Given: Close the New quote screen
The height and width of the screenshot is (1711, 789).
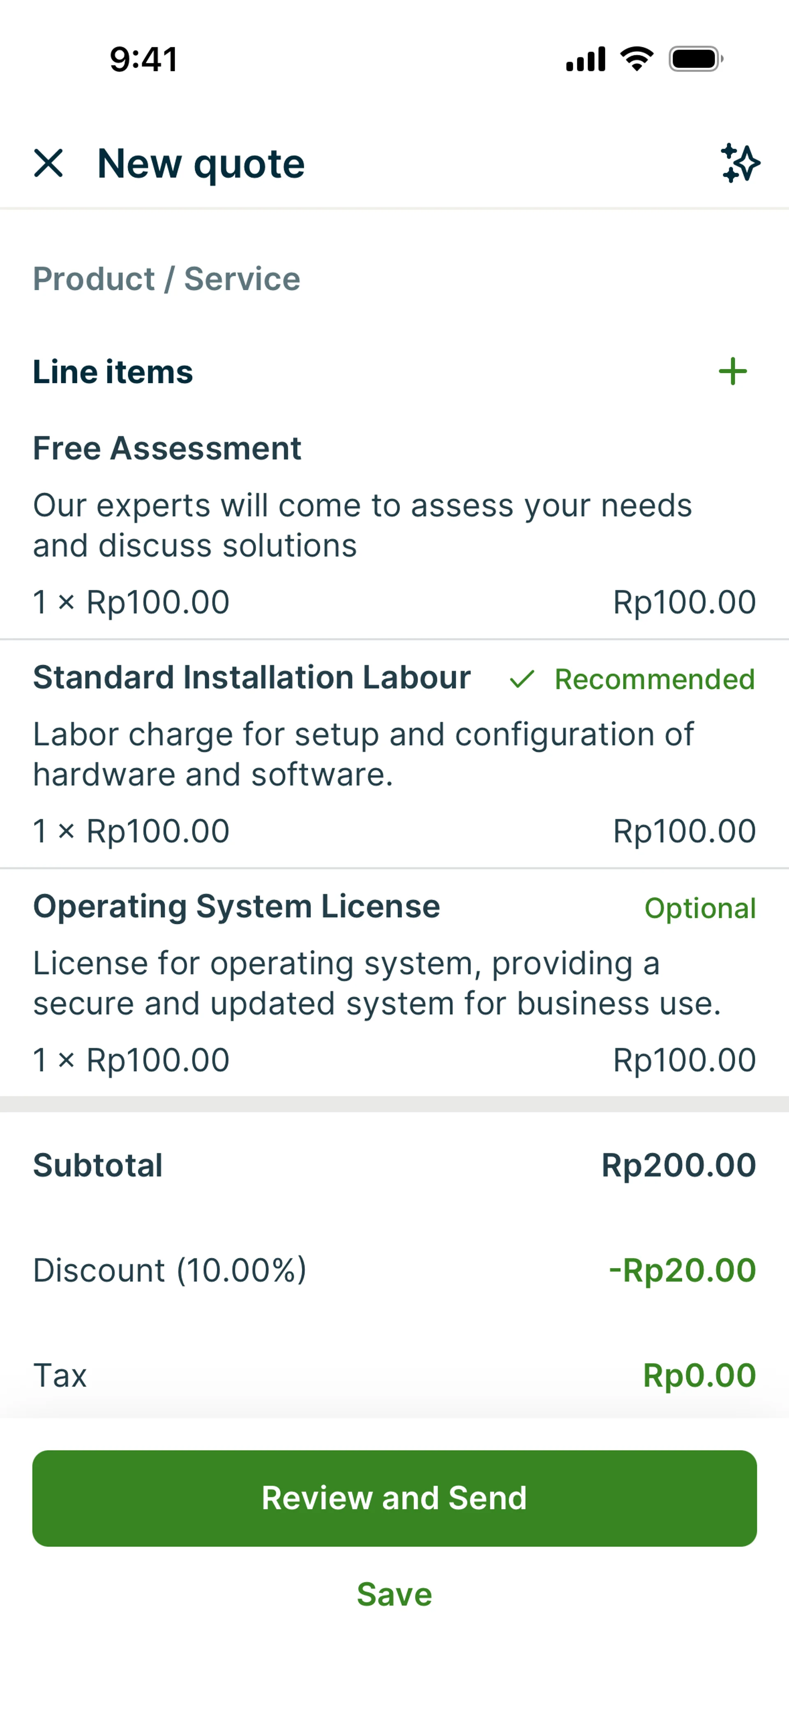Looking at the screenshot, I should 48,163.
